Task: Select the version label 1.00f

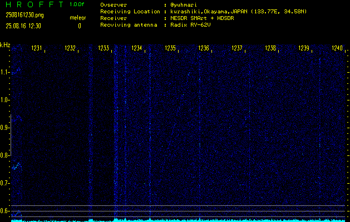Action: (77, 4)
